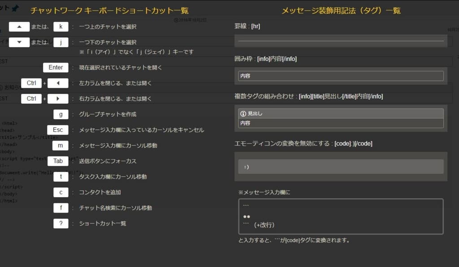Click the text メッセージ入力欄に入っているカーソルをキャンセル
This screenshot has width=459, height=267.
(x=141, y=130)
